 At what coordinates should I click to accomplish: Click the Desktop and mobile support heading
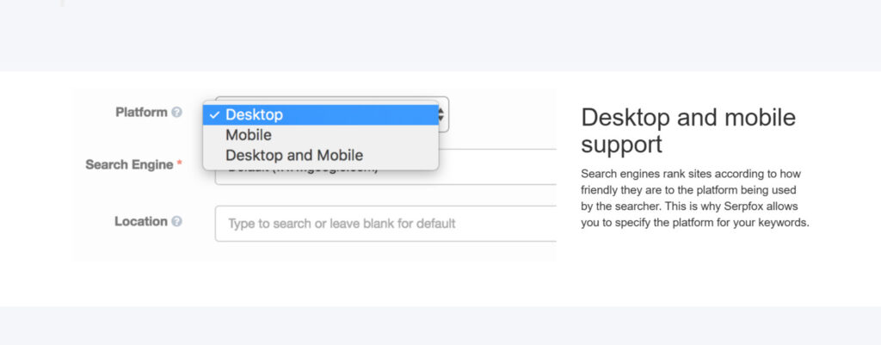(x=688, y=130)
